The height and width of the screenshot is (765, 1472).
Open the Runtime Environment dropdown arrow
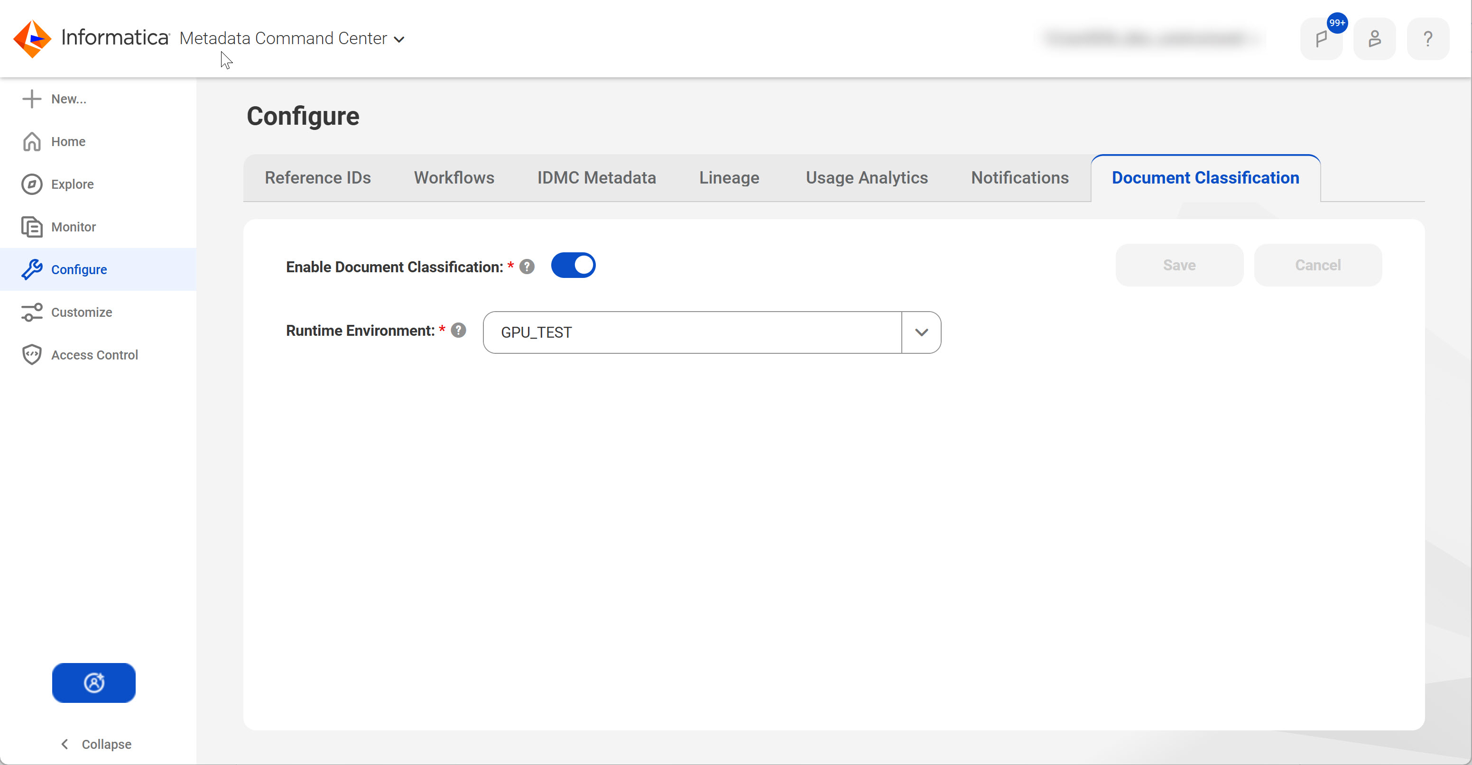[x=921, y=332]
